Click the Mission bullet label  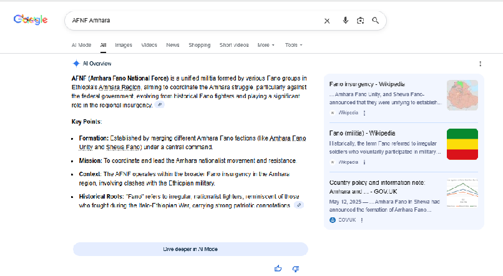point(90,160)
